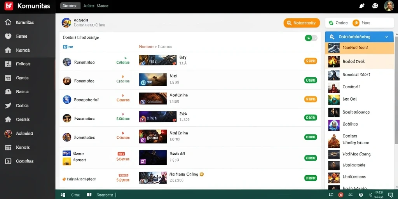Click the green button in Nod Cnline row
The image size is (398, 199).
pyautogui.click(x=311, y=137)
